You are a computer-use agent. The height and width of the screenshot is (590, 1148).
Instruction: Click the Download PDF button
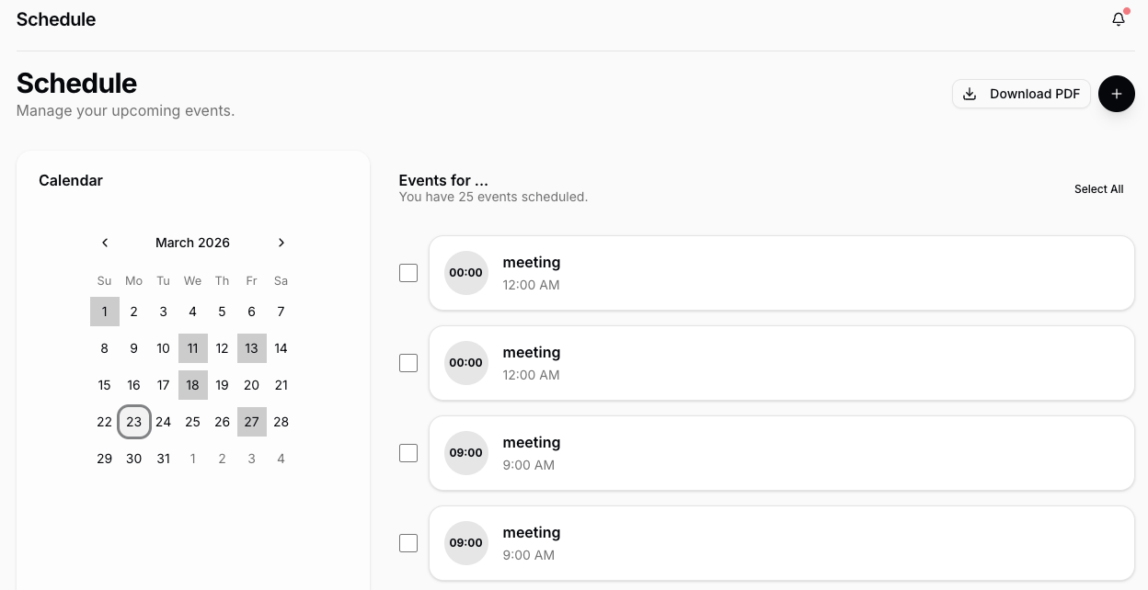click(1021, 94)
